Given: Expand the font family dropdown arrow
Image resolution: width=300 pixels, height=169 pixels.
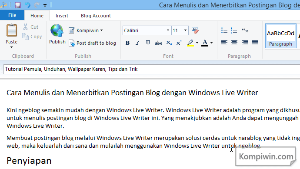Looking at the screenshot, I should tap(168, 30).
